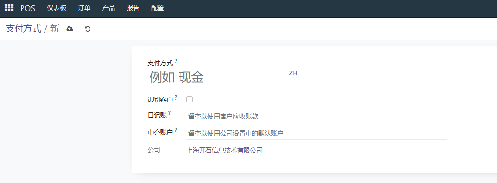Open the 产品 menu

point(109,8)
